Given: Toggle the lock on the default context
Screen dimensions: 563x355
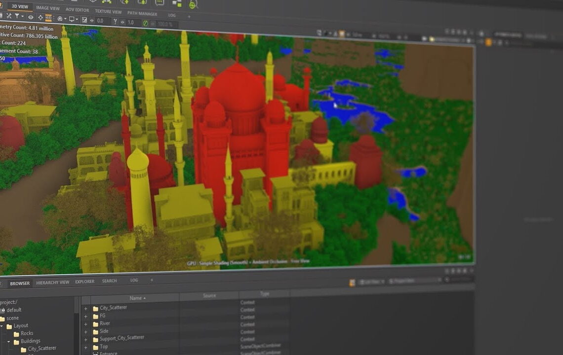Looking at the screenshot, I should [x=4, y=310].
